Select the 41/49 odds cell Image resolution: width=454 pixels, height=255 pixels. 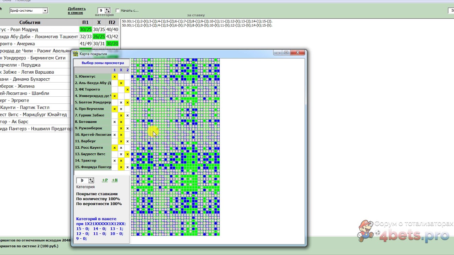[85, 44]
